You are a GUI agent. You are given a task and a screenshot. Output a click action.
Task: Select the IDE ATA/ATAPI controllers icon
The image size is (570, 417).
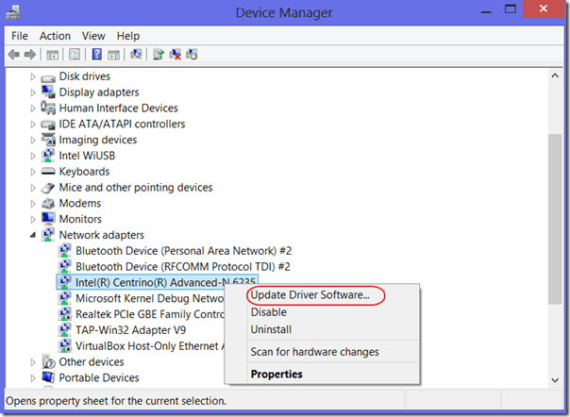point(48,125)
